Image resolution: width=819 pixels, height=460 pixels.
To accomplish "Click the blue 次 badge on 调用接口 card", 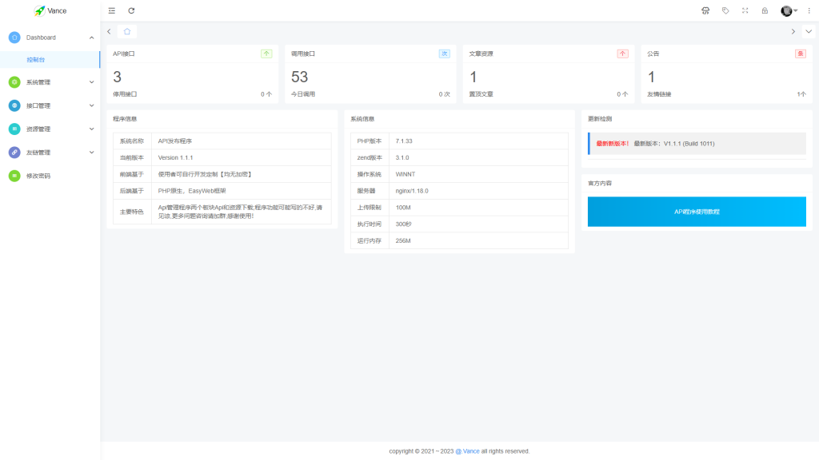I will 445,54.
